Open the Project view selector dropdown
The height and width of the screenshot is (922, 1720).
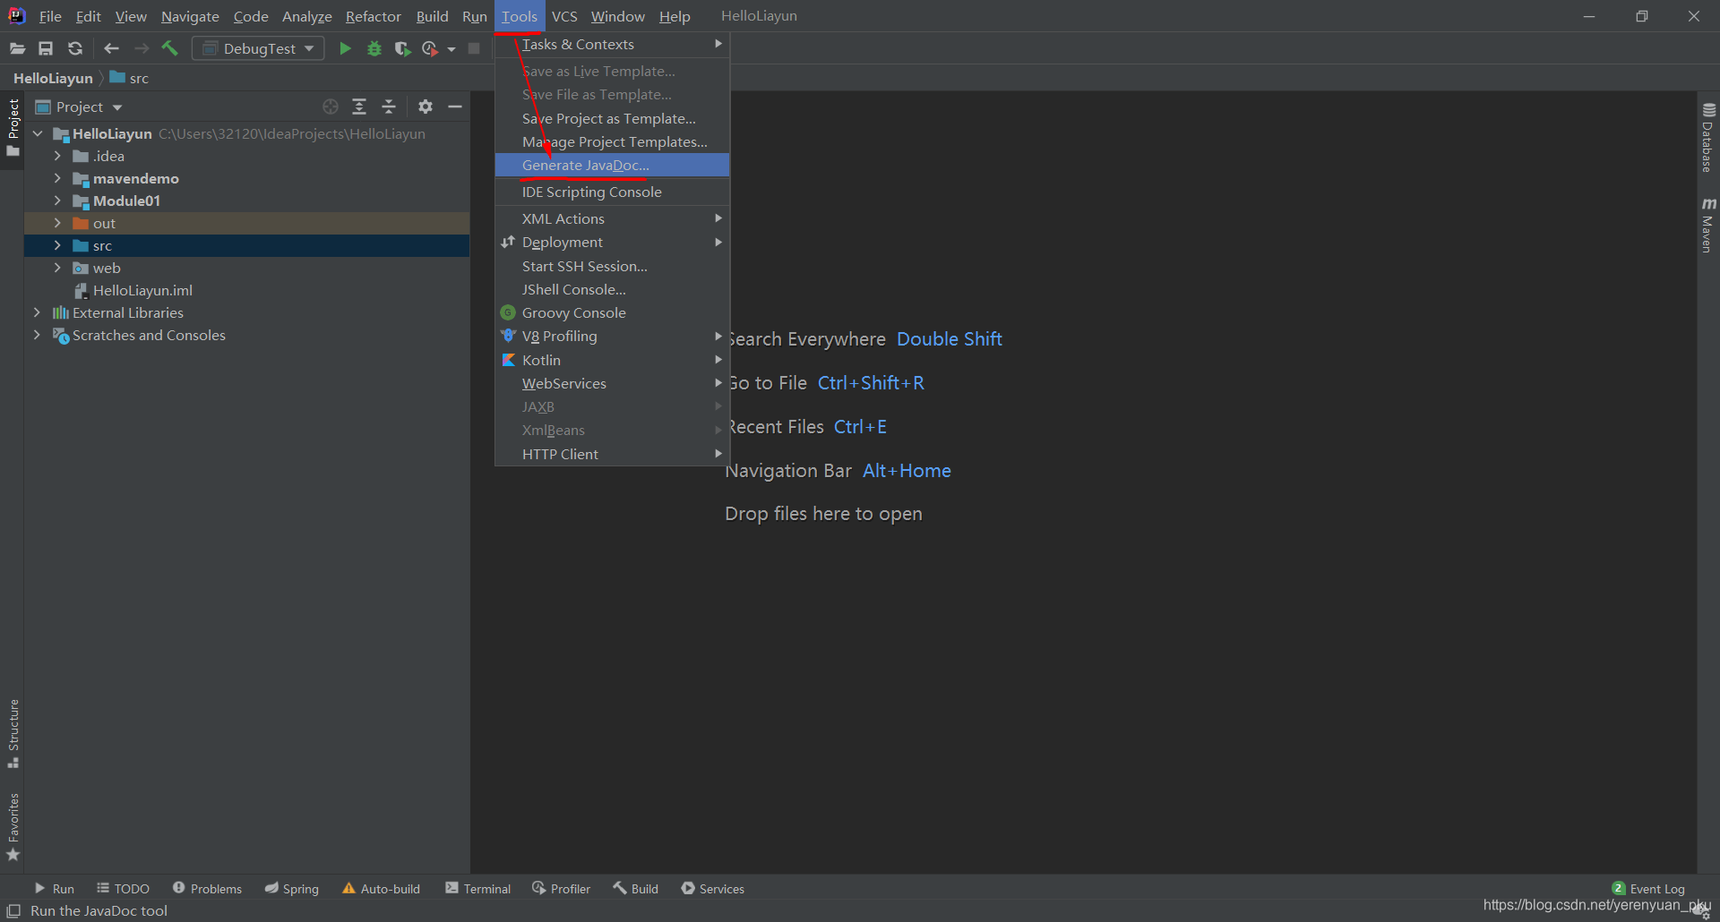pos(79,107)
